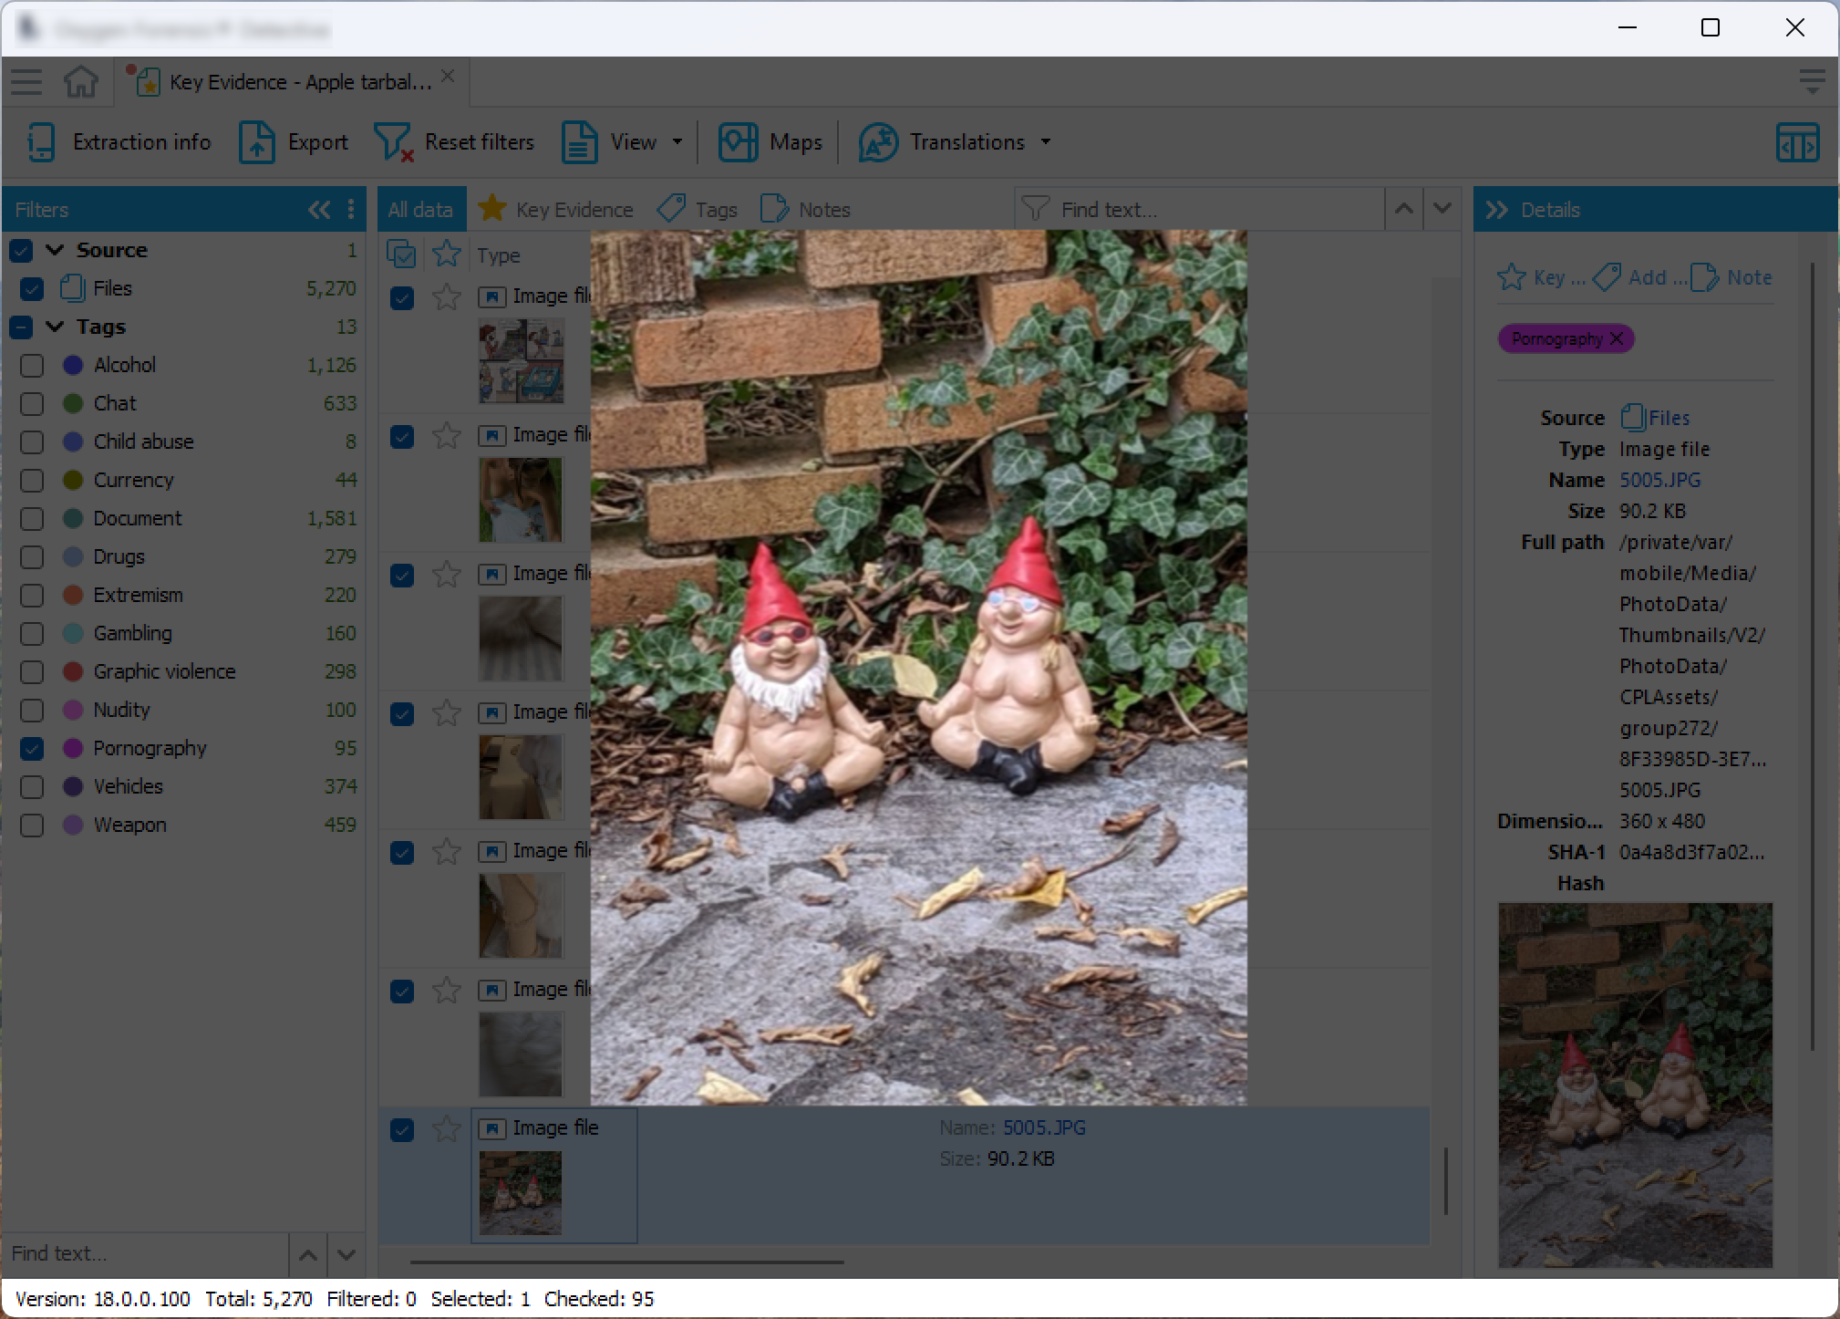Open the hamburger menu icon
Screen dimensions: 1840x1319
click(26, 82)
